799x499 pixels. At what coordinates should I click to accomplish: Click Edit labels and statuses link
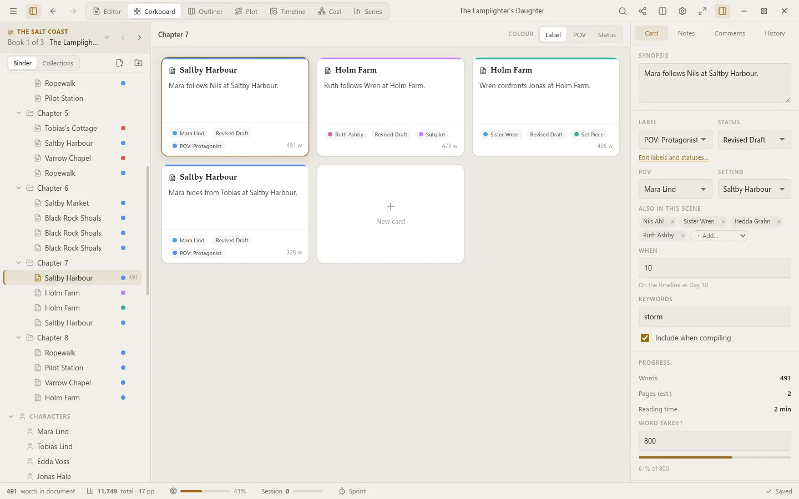[x=673, y=157]
